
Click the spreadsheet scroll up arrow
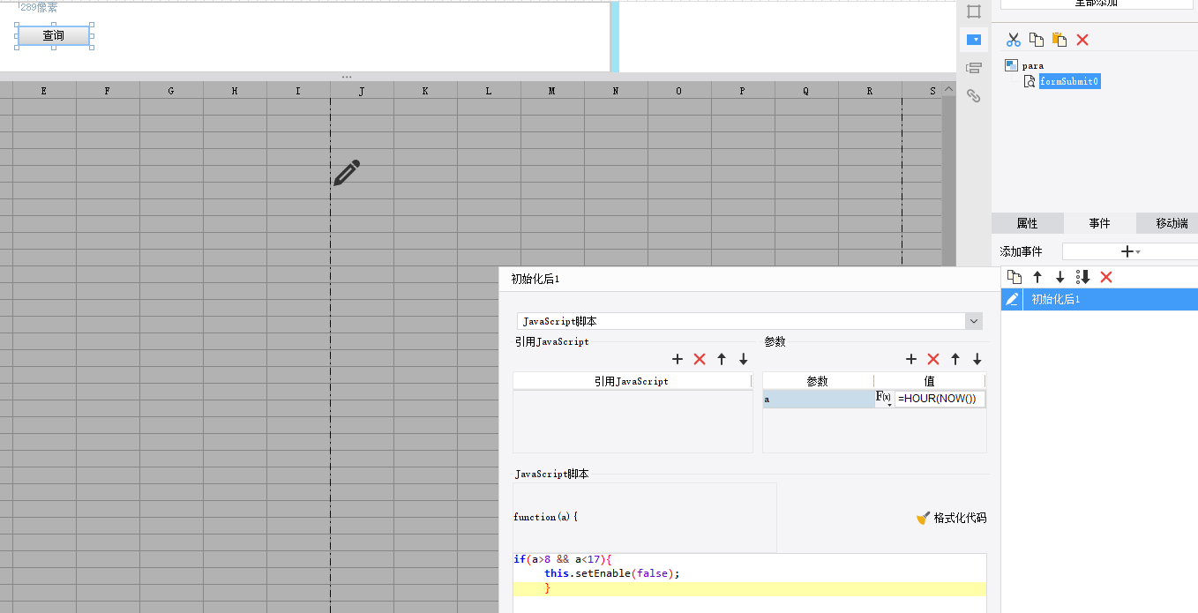point(949,89)
